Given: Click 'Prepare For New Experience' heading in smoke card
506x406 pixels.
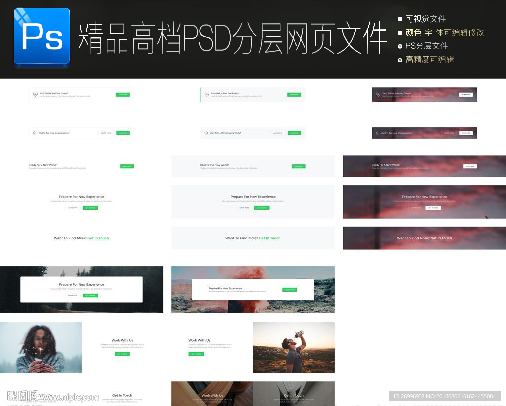Looking at the screenshot, I should coord(225,289).
